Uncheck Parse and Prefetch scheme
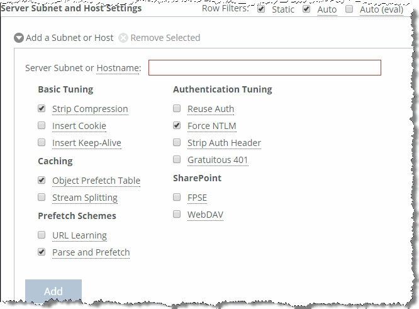 click(x=42, y=252)
